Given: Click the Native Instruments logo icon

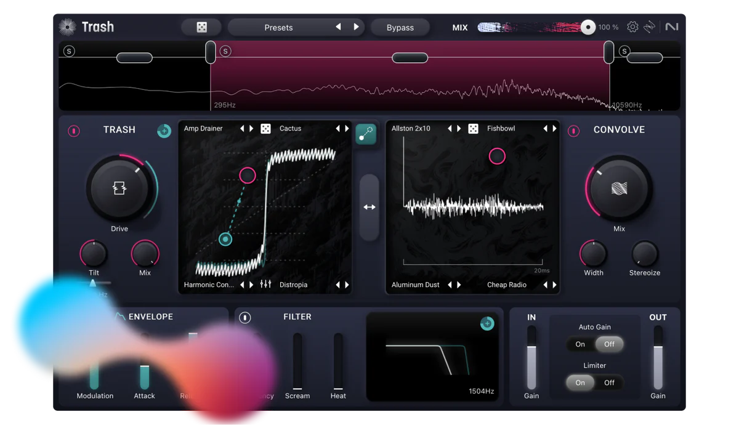Looking at the screenshot, I should tap(671, 27).
